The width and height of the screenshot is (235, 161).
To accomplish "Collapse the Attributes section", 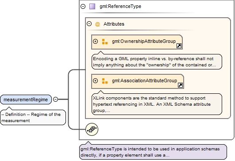I will click(x=89, y=23).
